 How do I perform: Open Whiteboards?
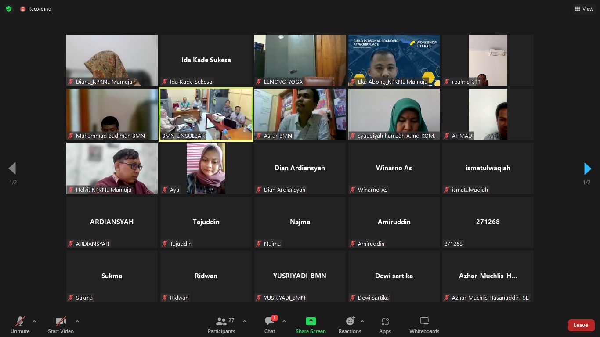click(424, 325)
